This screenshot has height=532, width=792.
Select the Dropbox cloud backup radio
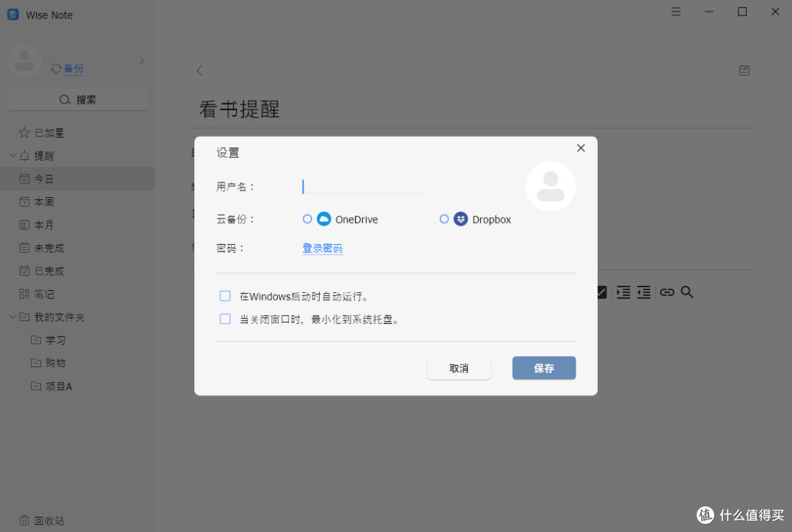pos(444,219)
